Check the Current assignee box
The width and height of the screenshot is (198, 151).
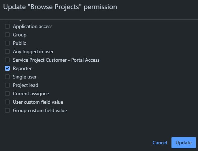(x=7, y=94)
